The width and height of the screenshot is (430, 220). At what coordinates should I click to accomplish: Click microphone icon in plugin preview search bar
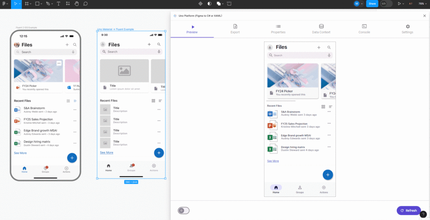click(329, 55)
